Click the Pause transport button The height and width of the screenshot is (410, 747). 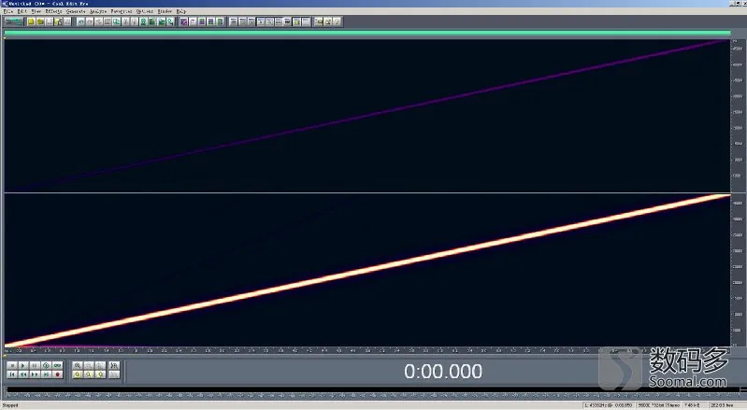pyautogui.click(x=35, y=366)
